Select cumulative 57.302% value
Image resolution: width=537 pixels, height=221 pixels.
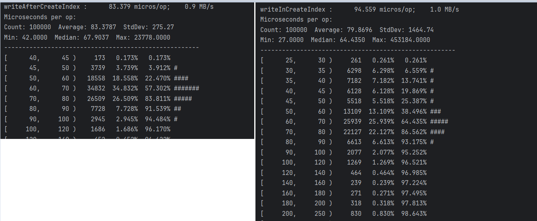pyautogui.click(x=157, y=88)
